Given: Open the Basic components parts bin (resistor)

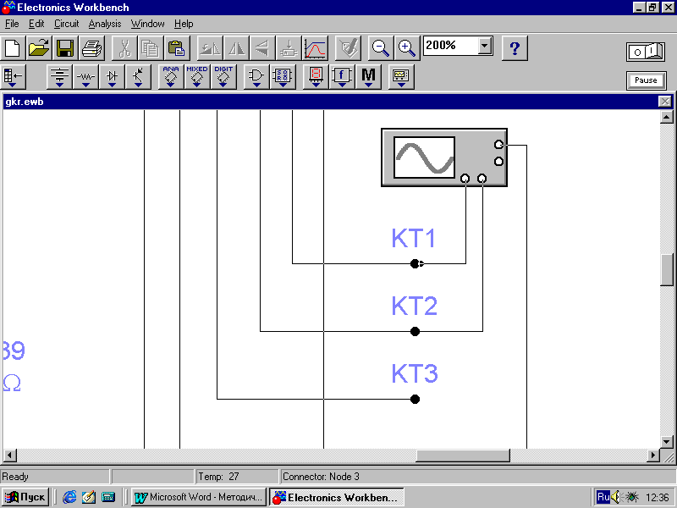Looking at the screenshot, I should coord(85,77).
